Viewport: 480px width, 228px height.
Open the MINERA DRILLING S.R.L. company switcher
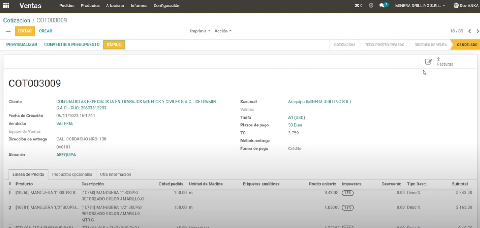point(420,6)
